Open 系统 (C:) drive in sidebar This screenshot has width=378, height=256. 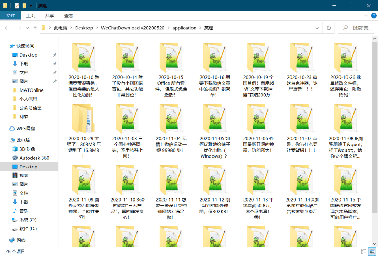[x=28, y=220]
